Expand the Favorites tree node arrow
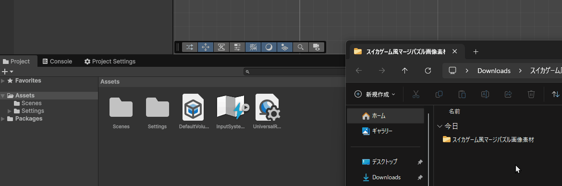This screenshot has width=562, height=186. (3, 81)
